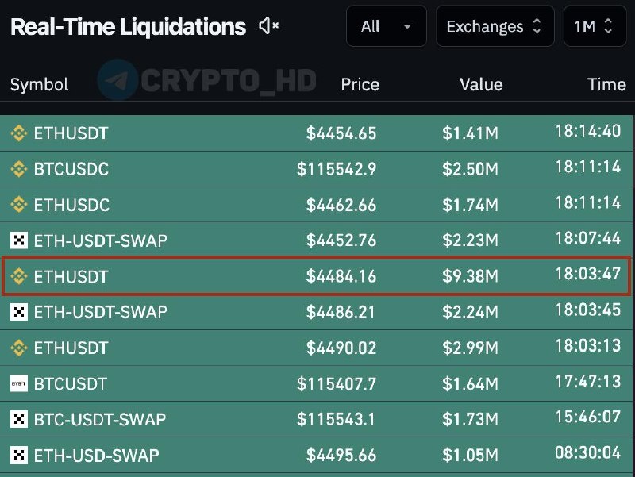Toggle the liquidation sound mute icon
This screenshot has height=477, width=635.
click(269, 27)
